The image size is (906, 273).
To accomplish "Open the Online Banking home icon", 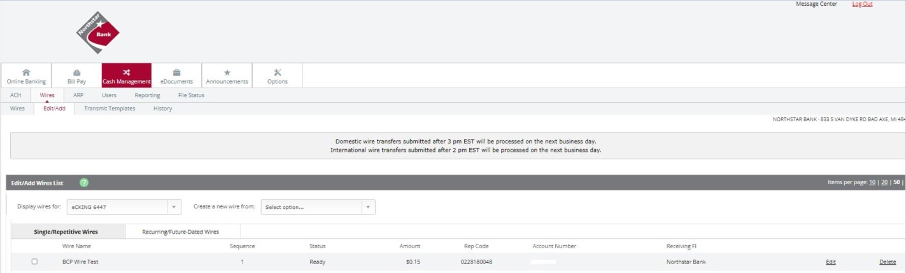I will point(26,72).
